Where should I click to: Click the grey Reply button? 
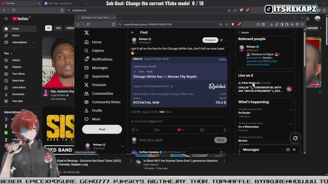pos(221,140)
